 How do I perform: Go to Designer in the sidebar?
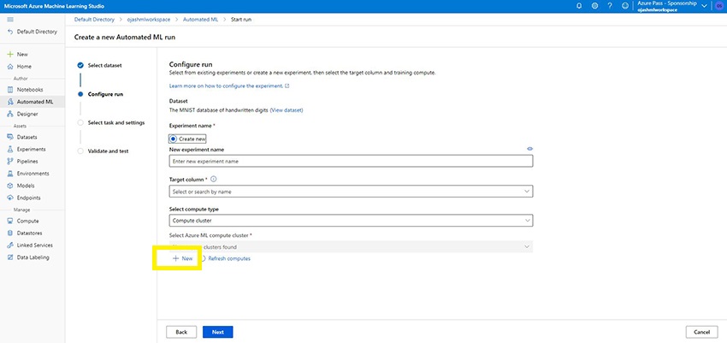click(x=27, y=113)
